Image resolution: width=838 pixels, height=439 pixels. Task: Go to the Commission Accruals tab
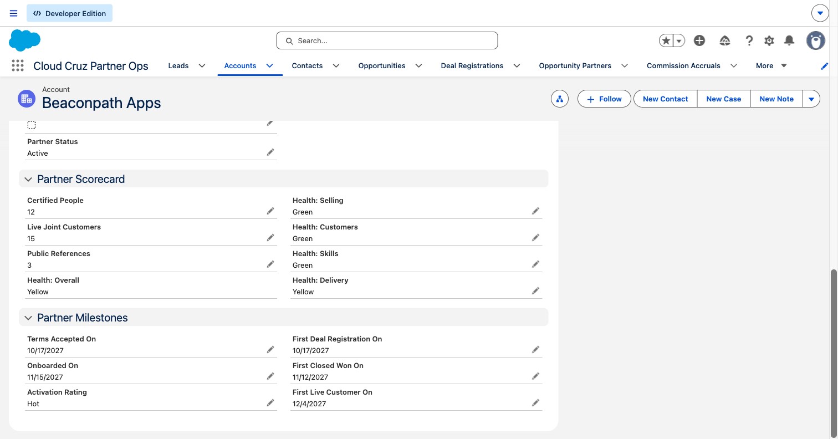tap(683, 66)
